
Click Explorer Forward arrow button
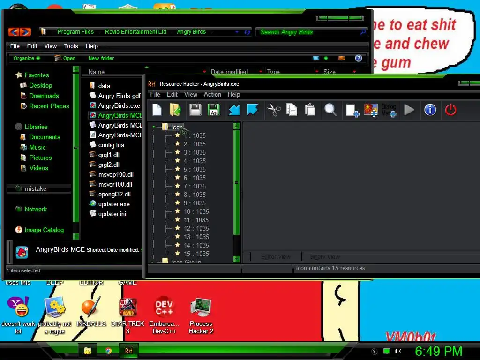tap(26, 31)
